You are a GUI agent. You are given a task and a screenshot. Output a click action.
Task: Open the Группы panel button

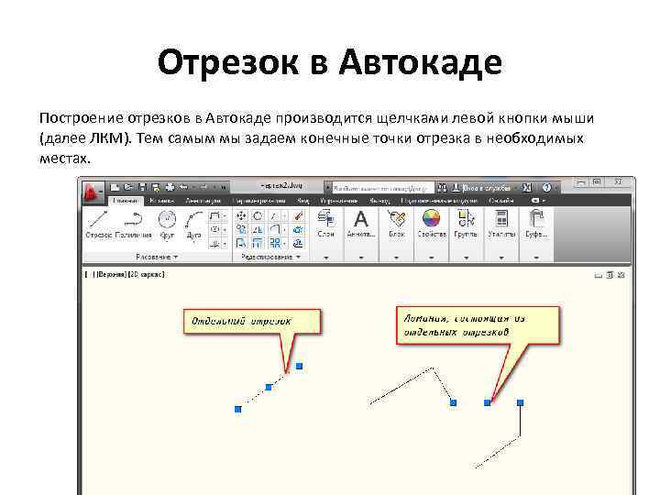coord(466,224)
